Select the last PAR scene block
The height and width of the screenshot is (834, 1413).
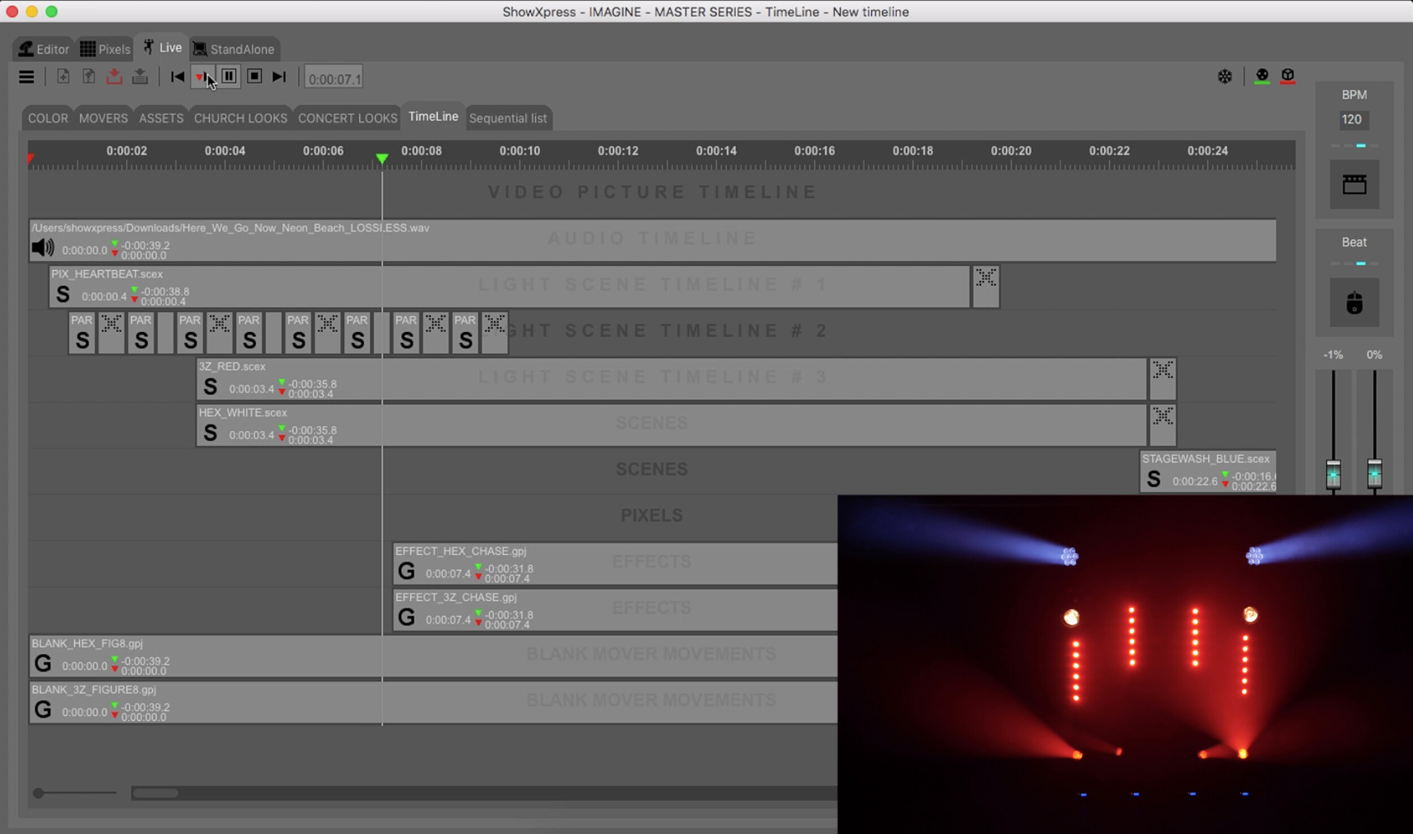pos(465,333)
